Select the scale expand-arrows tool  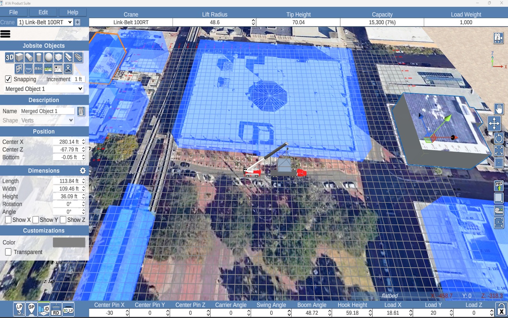tap(498, 150)
